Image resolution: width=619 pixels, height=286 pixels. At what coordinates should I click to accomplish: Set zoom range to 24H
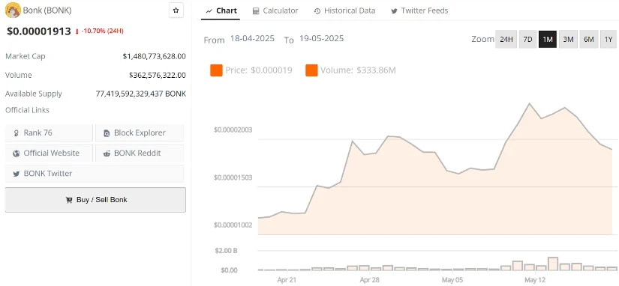(x=506, y=40)
